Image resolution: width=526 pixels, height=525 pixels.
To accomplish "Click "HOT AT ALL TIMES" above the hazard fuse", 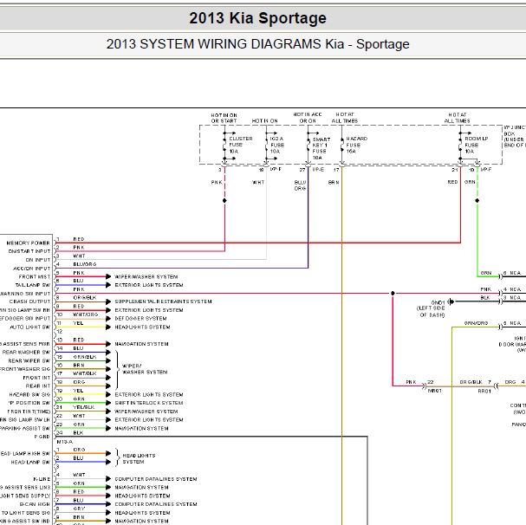I will click(345, 118).
